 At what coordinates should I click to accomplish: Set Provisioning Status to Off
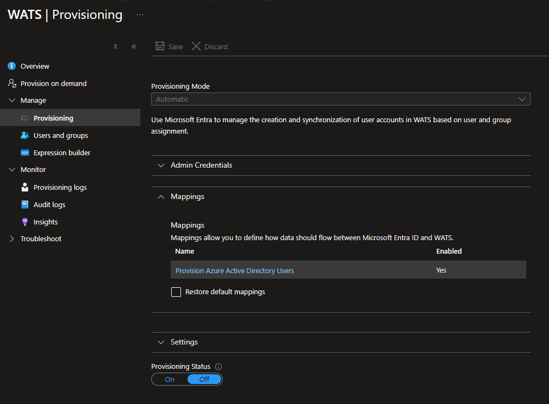pos(204,379)
